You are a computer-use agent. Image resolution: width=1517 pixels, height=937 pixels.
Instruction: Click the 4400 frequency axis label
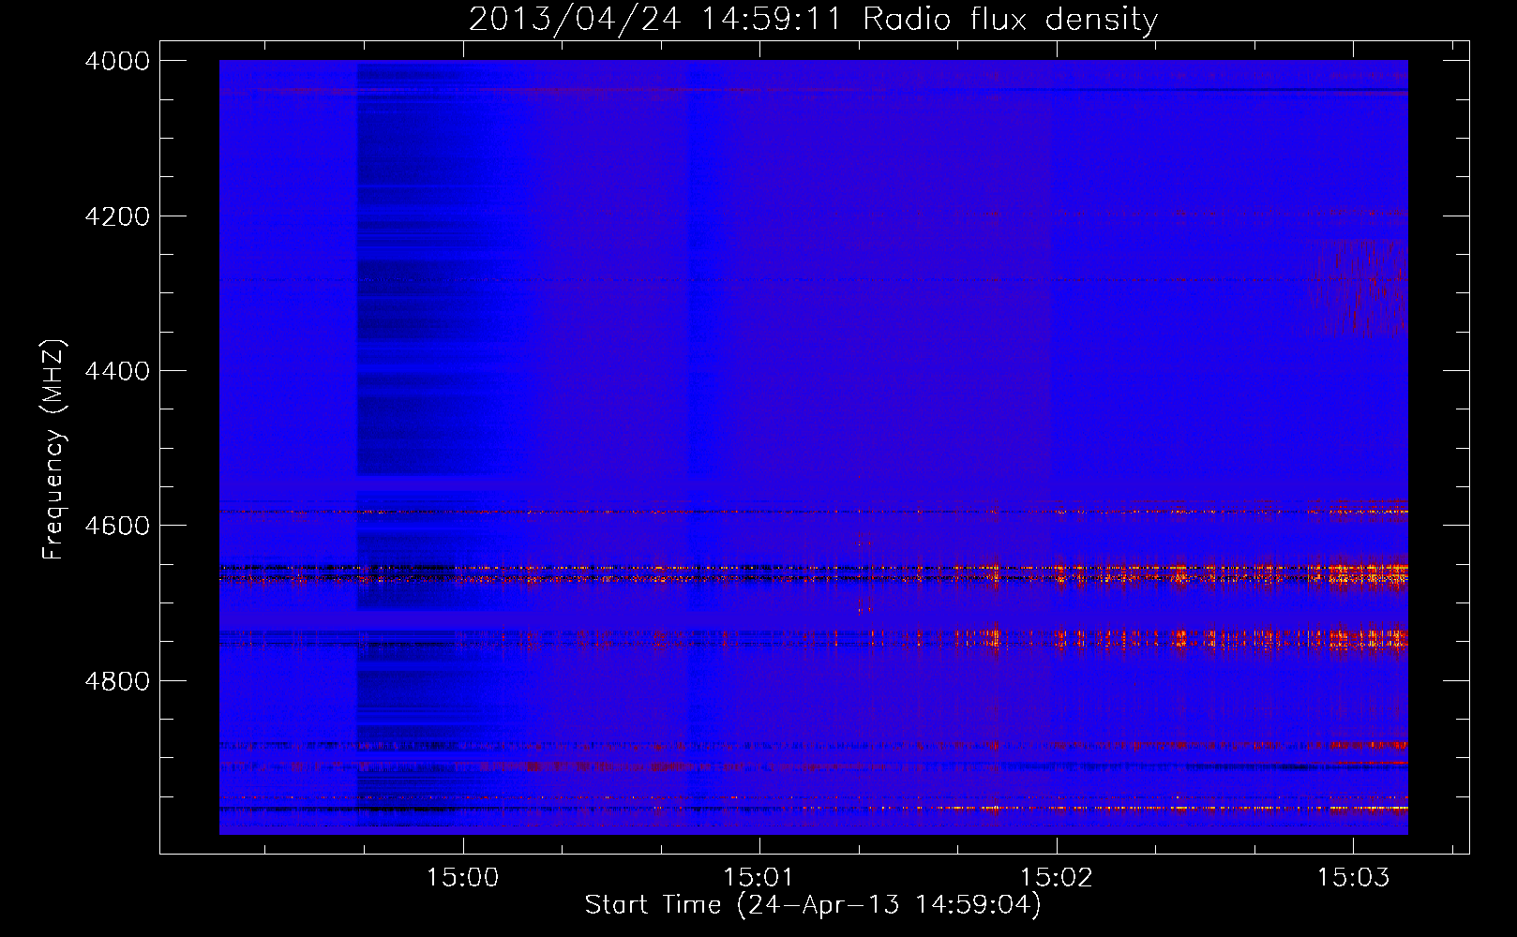pyautogui.click(x=117, y=371)
